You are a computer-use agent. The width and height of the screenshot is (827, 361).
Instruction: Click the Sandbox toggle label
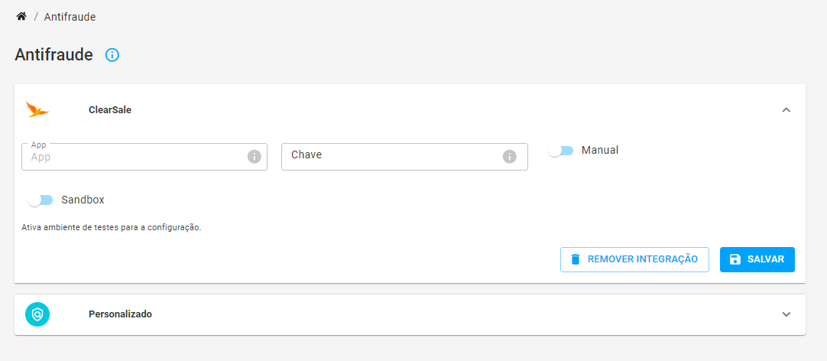pyautogui.click(x=83, y=200)
